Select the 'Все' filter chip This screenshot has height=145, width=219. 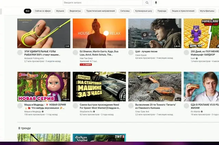[x=27, y=11]
